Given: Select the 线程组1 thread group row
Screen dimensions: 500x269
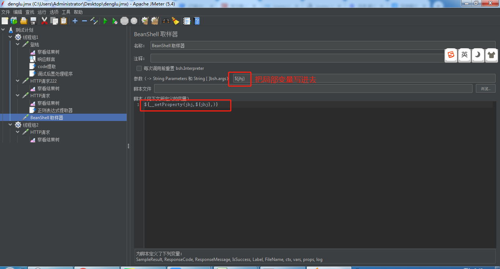Looking at the screenshot, I should pos(30,37).
